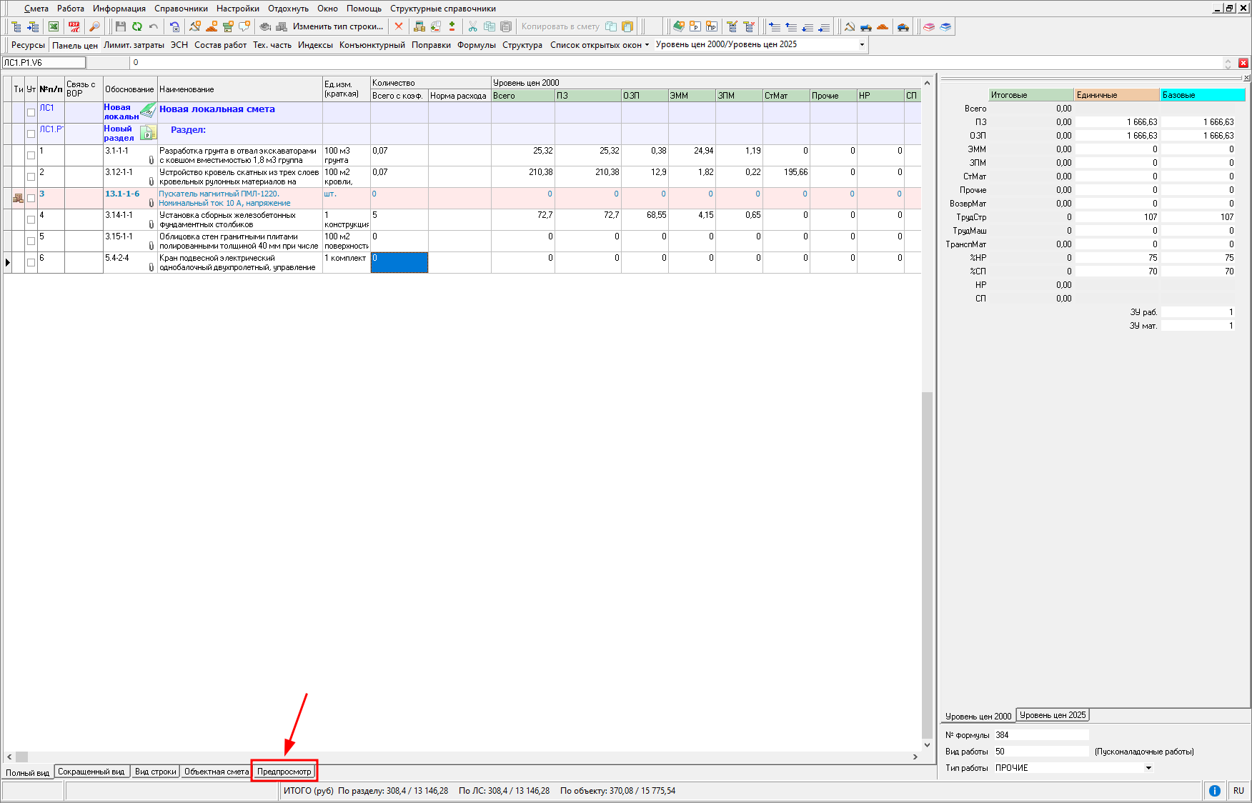Click the № формулы input field

1040,734
